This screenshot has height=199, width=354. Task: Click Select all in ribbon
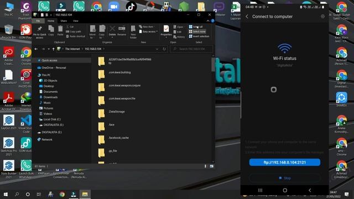[196, 27]
